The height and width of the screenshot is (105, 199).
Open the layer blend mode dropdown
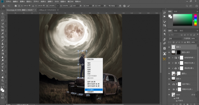pyautogui.click(x=175, y=39)
